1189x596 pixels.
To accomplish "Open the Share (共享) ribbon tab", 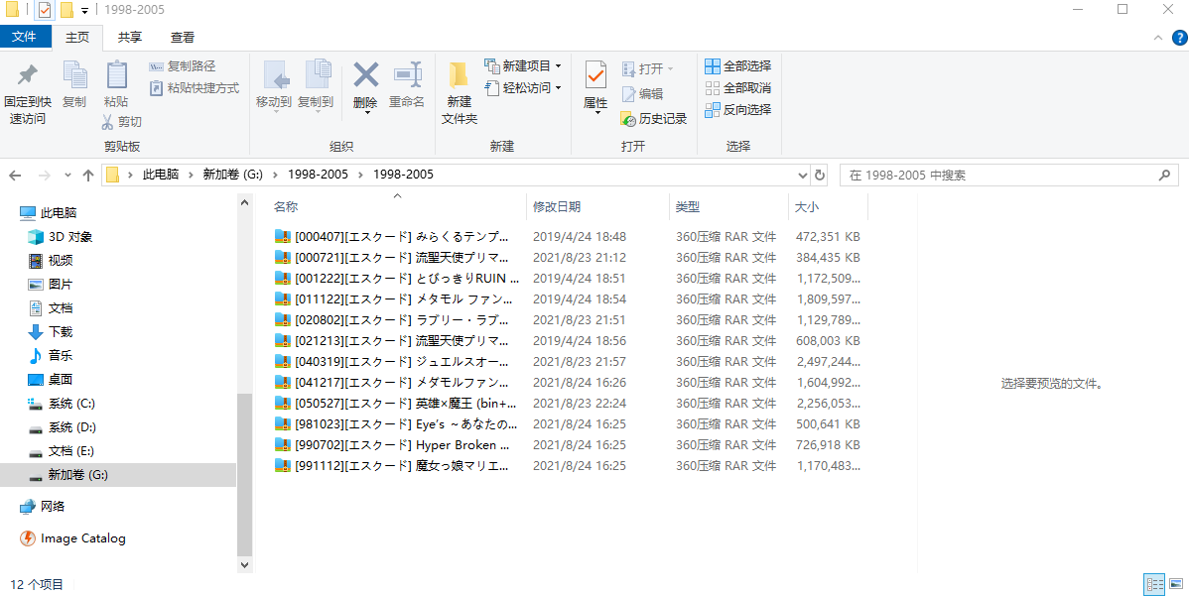I will (129, 37).
